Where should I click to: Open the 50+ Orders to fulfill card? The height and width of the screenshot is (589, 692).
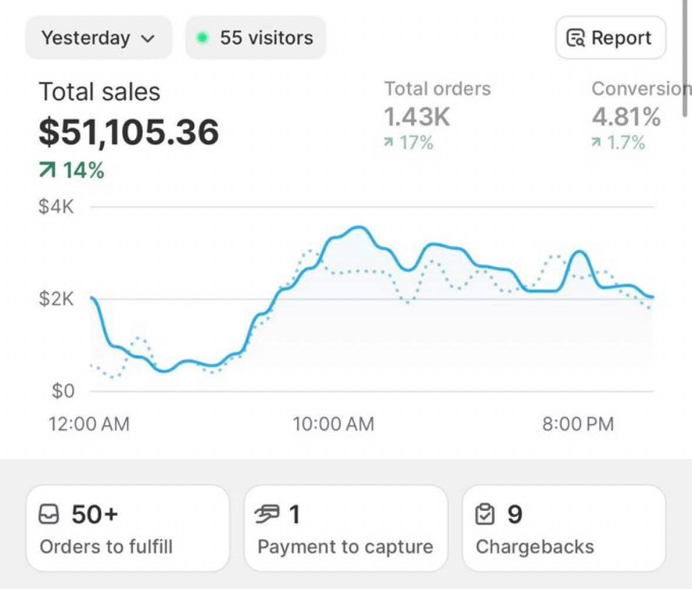[x=127, y=529]
